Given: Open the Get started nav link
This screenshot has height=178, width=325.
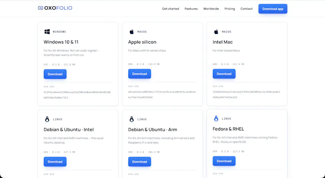Looking at the screenshot, I should [170, 9].
